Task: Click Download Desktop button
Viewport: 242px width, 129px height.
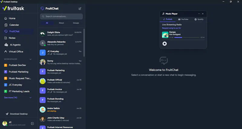Action: pos(17,114)
